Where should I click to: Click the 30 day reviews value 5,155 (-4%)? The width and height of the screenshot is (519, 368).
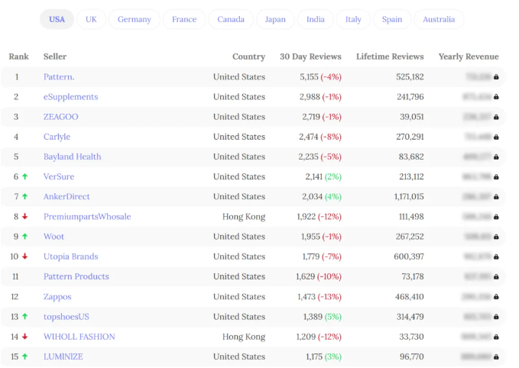point(320,76)
